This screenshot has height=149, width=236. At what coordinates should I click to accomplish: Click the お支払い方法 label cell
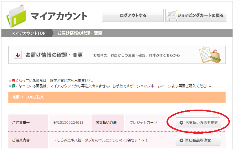(108, 123)
